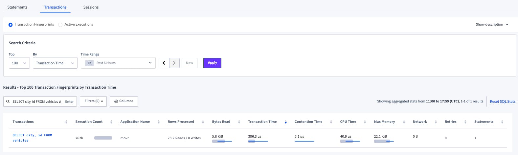Screen dimensions: 518x155
Task: Sort by Execution Count column arrows
Action: pyautogui.click(x=111, y=122)
